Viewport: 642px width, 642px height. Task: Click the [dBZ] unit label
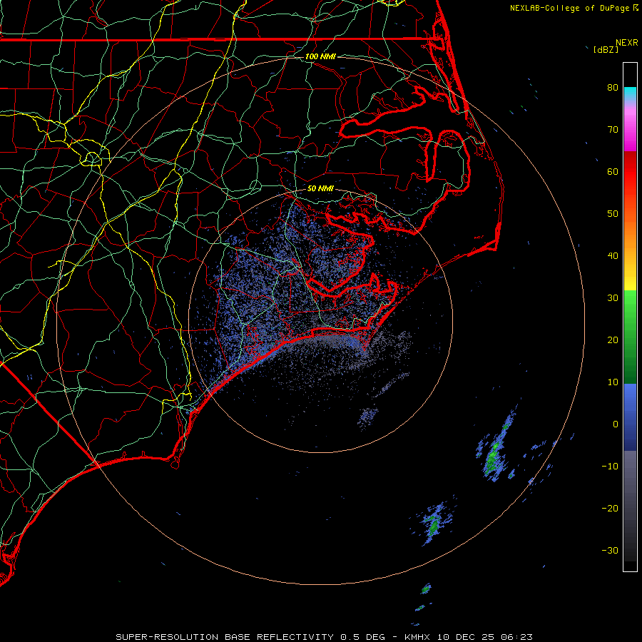[606, 49]
